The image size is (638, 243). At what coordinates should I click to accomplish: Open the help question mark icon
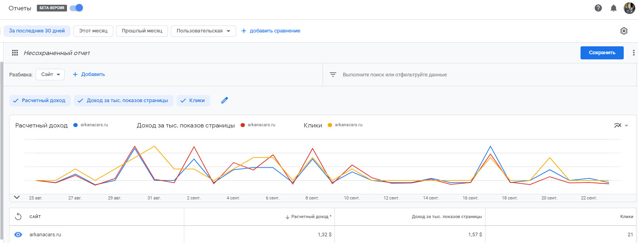598,8
